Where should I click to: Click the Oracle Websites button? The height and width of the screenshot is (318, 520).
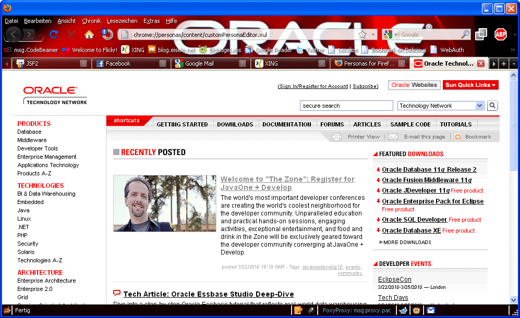point(414,85)
